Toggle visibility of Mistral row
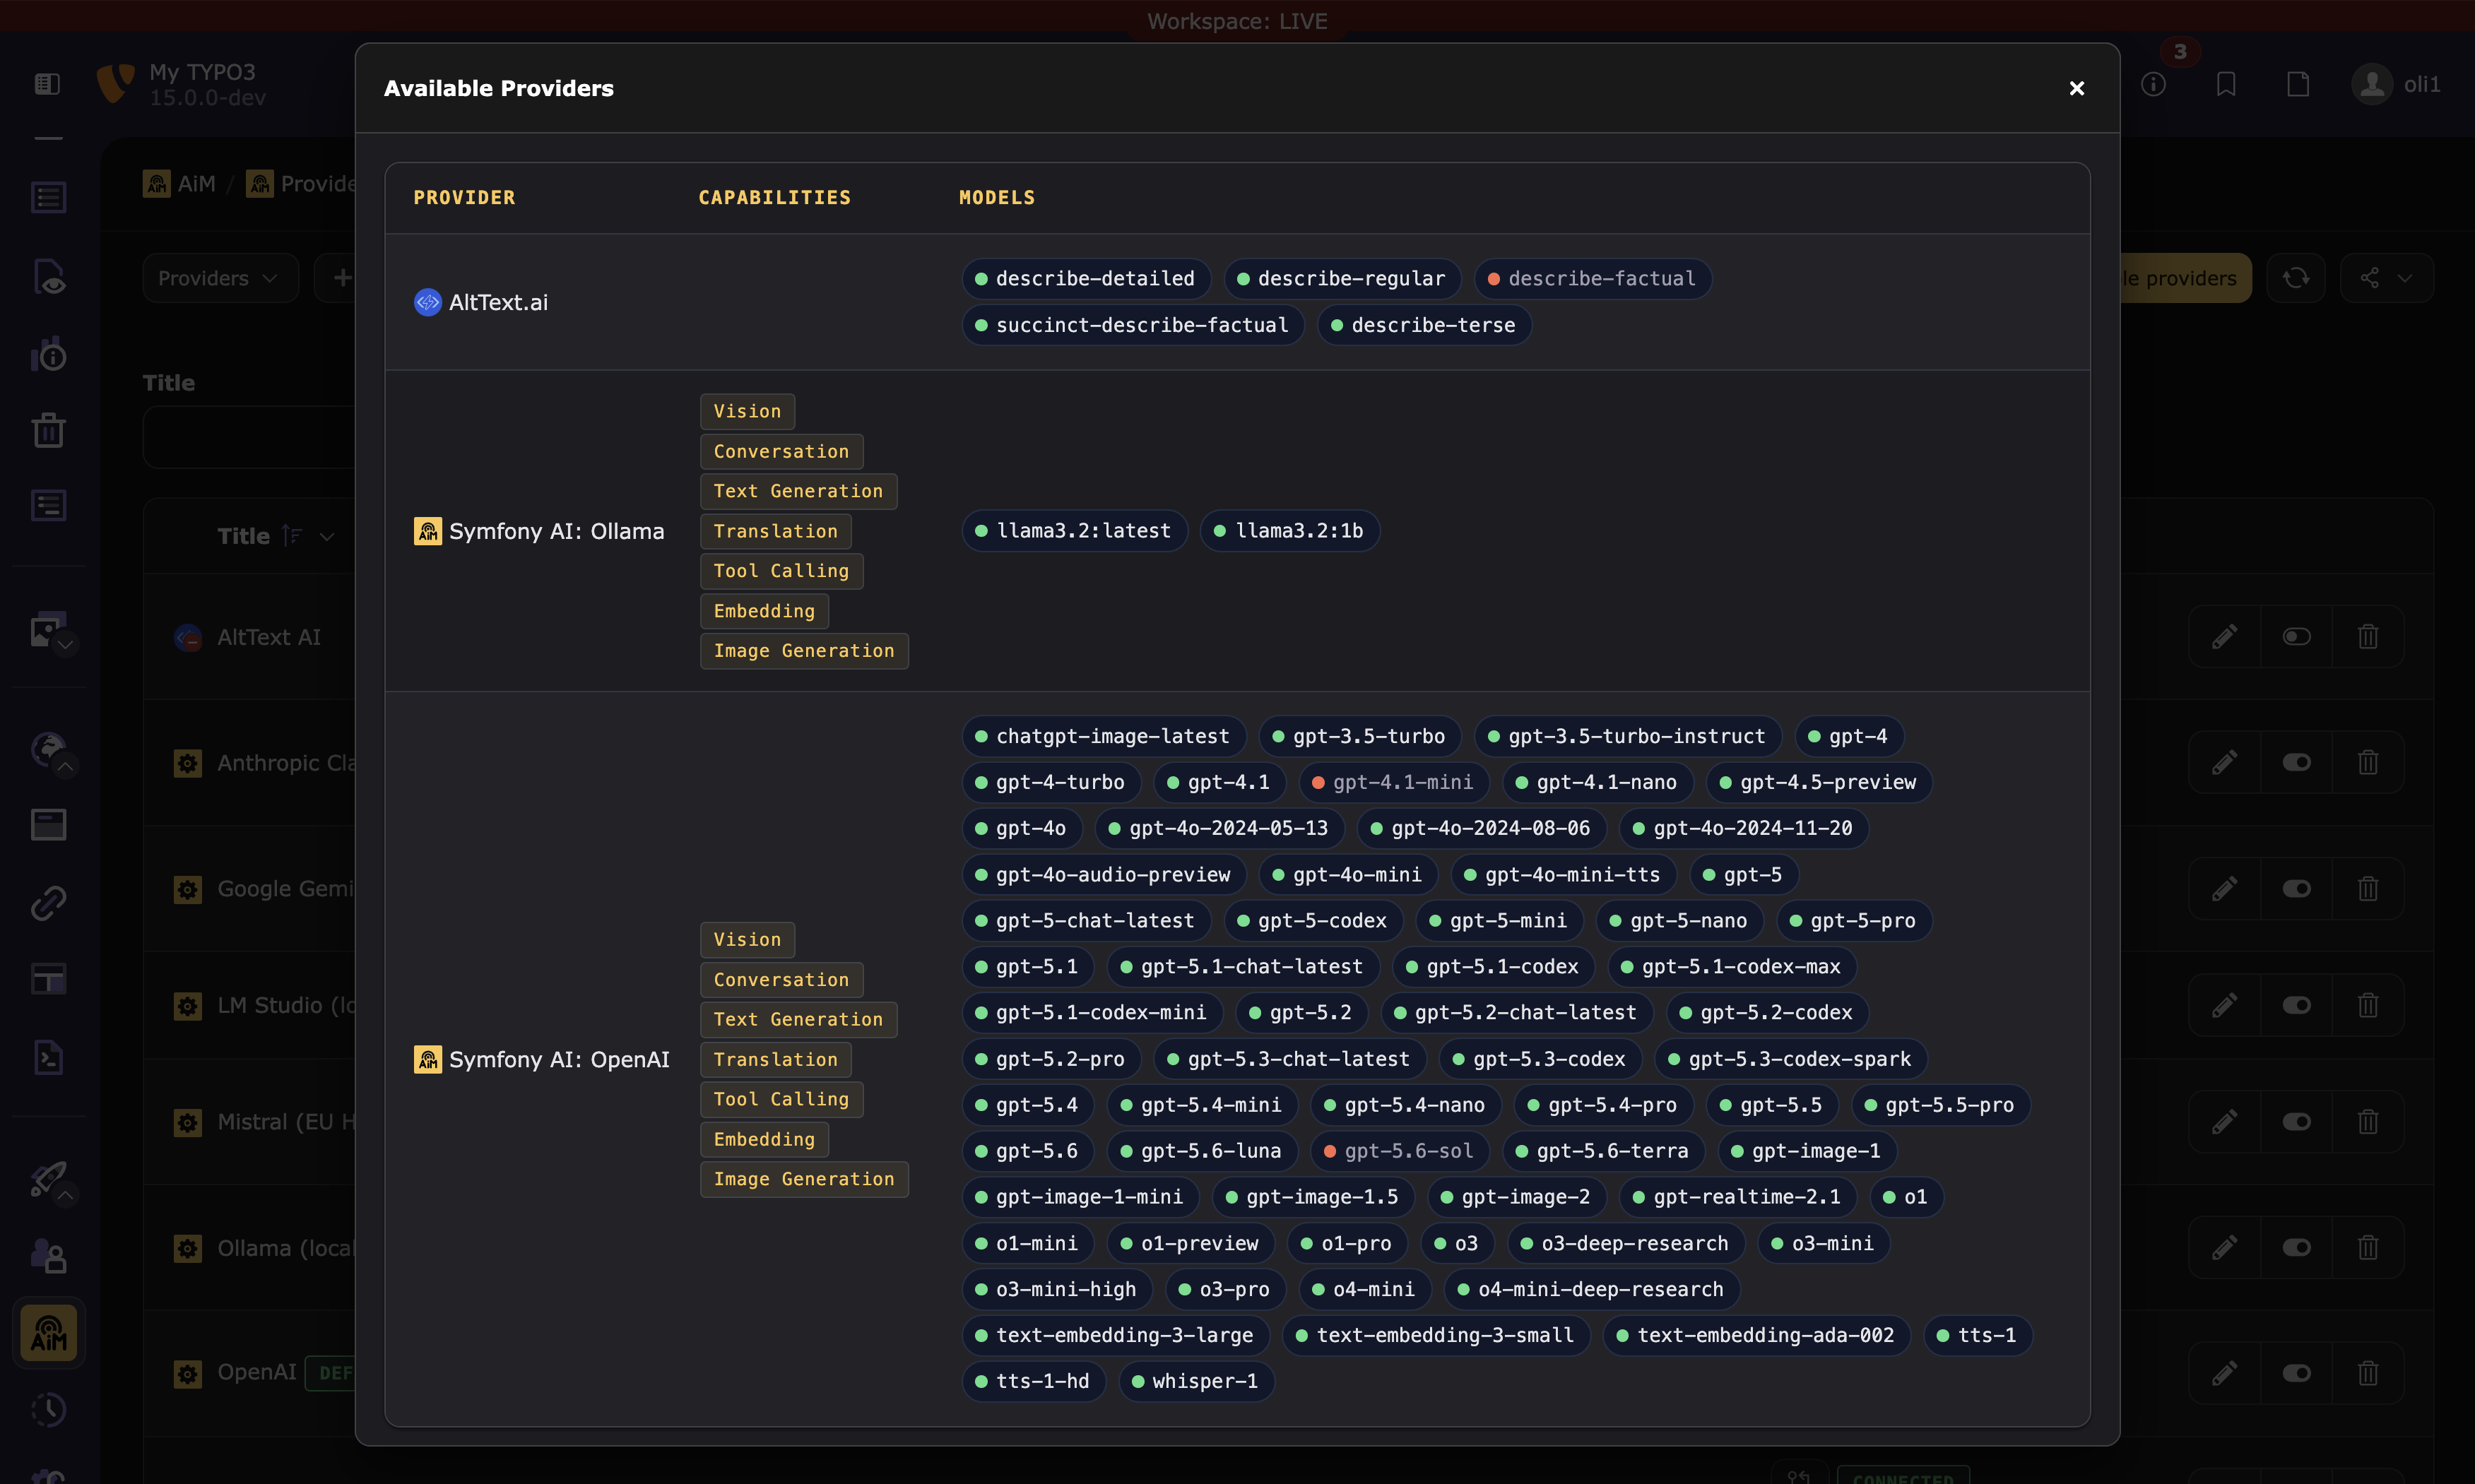 (x=2296, y=1122)
